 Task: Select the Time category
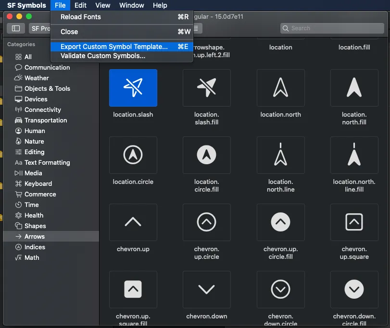pyautogui.click(x=51, y=205)
